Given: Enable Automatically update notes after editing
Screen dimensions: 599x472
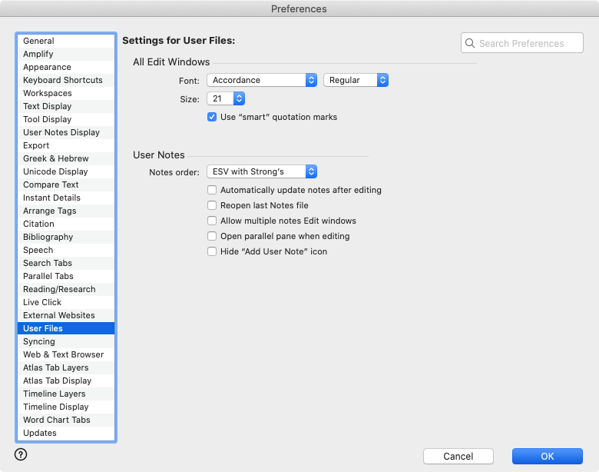Looking at the screenshot, I should tap(212, 190).
